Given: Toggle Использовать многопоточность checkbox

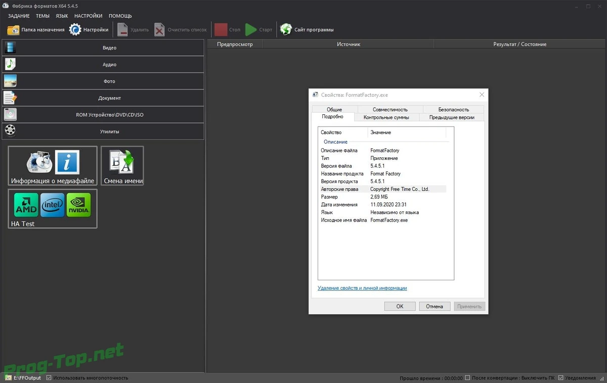Looking at the screenshot, I should click(x=49, y=377).
